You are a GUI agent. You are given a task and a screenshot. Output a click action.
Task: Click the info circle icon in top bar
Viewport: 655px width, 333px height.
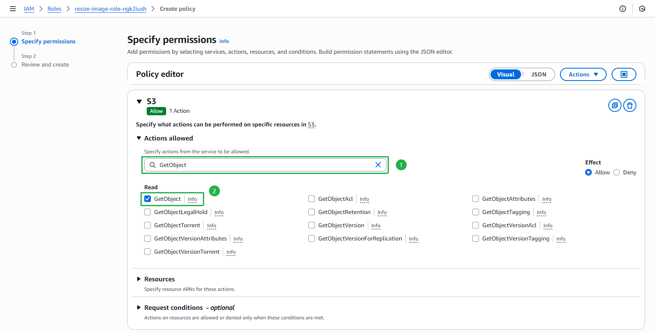coord(623,9)
